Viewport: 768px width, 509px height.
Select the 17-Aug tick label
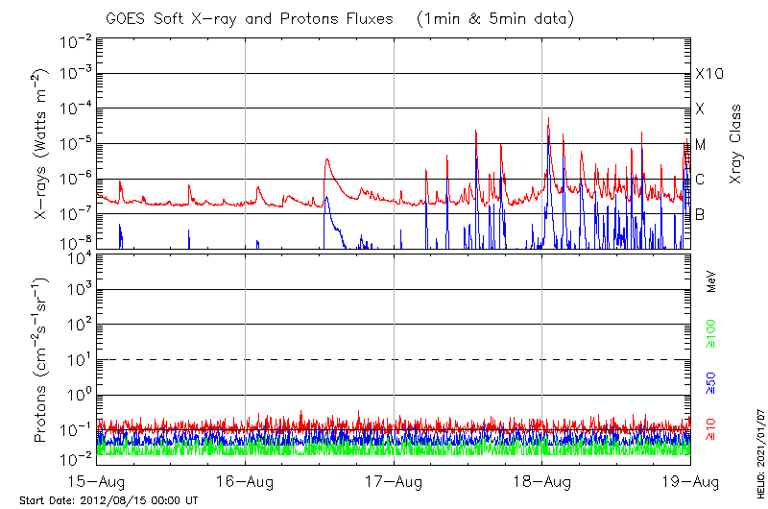pyautogui.click(x=394, y=481)
